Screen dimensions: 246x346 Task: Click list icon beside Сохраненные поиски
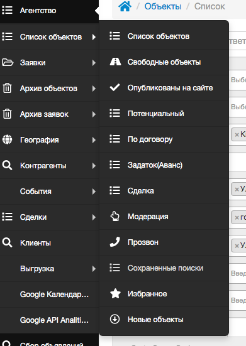coord(115,268)
